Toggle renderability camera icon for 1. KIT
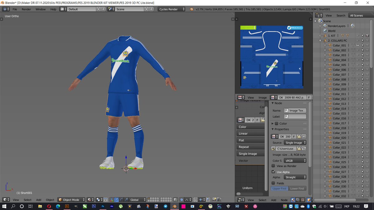 (x=367, y=36)
